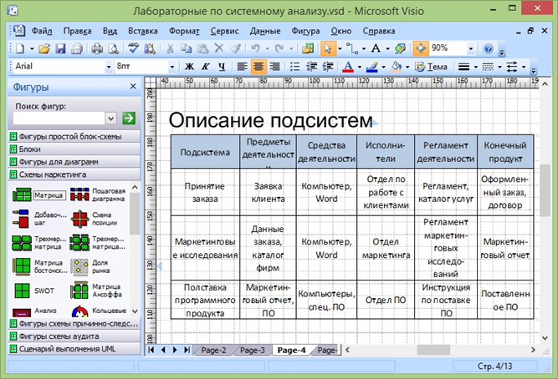Apply fill color bucket swatch
The image size is (558, 379).
click(396, 67)
